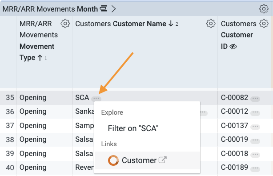Click Opening in row 37
The width and height of the screenshot is (273, 176).
click(33, 126)
